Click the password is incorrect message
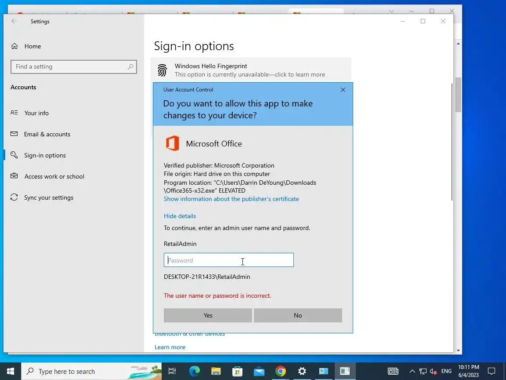The height and width of the screenshot is (380, 506). (217, 296)
